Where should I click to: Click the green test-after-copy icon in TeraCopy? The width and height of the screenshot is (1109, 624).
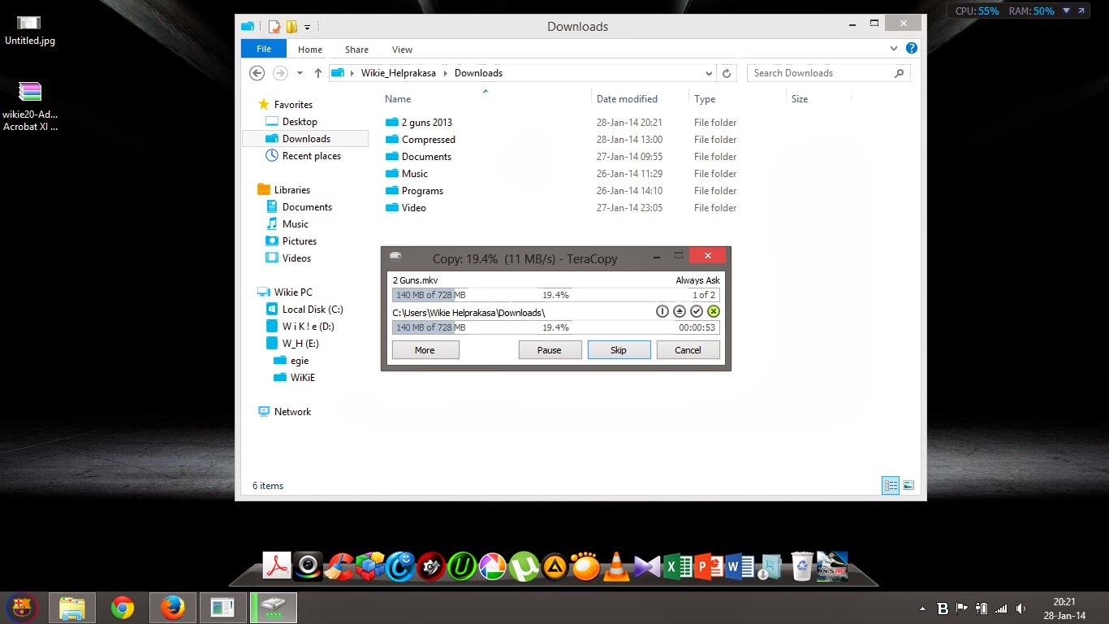coord(714,312)
